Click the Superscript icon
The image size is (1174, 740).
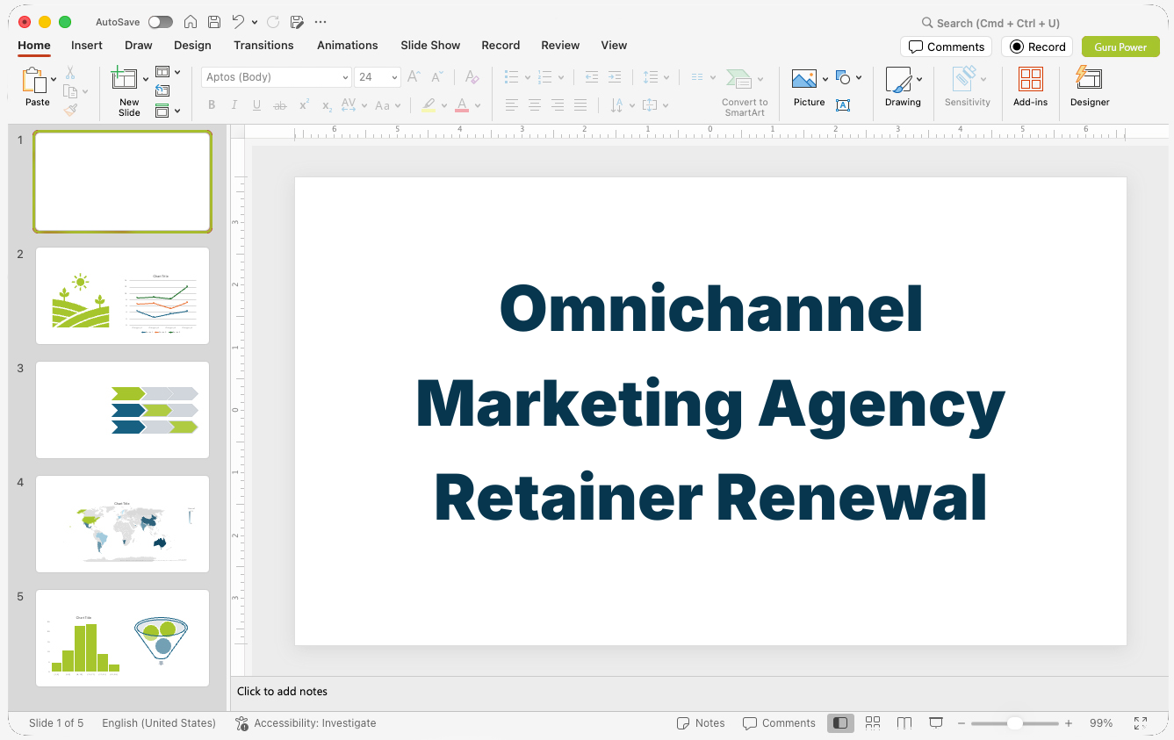304,105
